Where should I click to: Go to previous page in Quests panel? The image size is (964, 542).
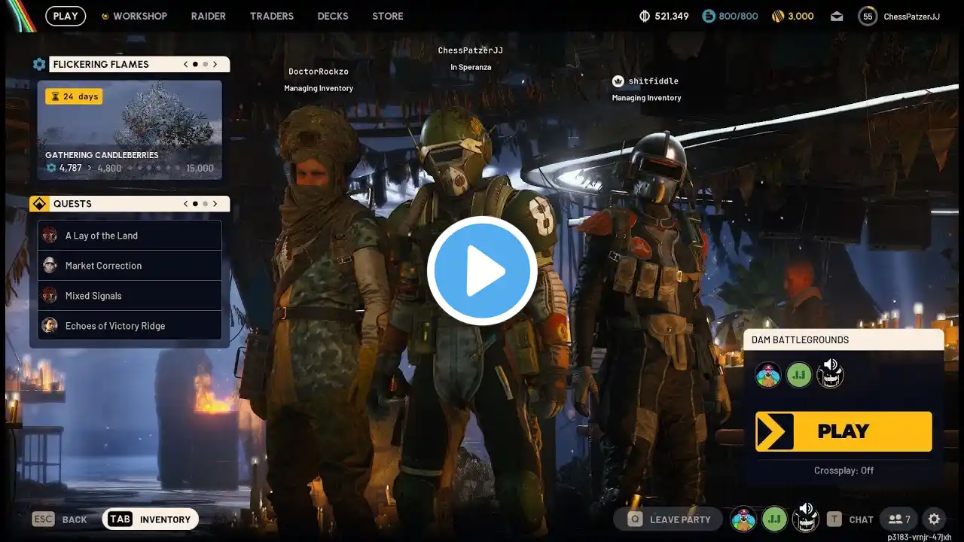(186, 204)
